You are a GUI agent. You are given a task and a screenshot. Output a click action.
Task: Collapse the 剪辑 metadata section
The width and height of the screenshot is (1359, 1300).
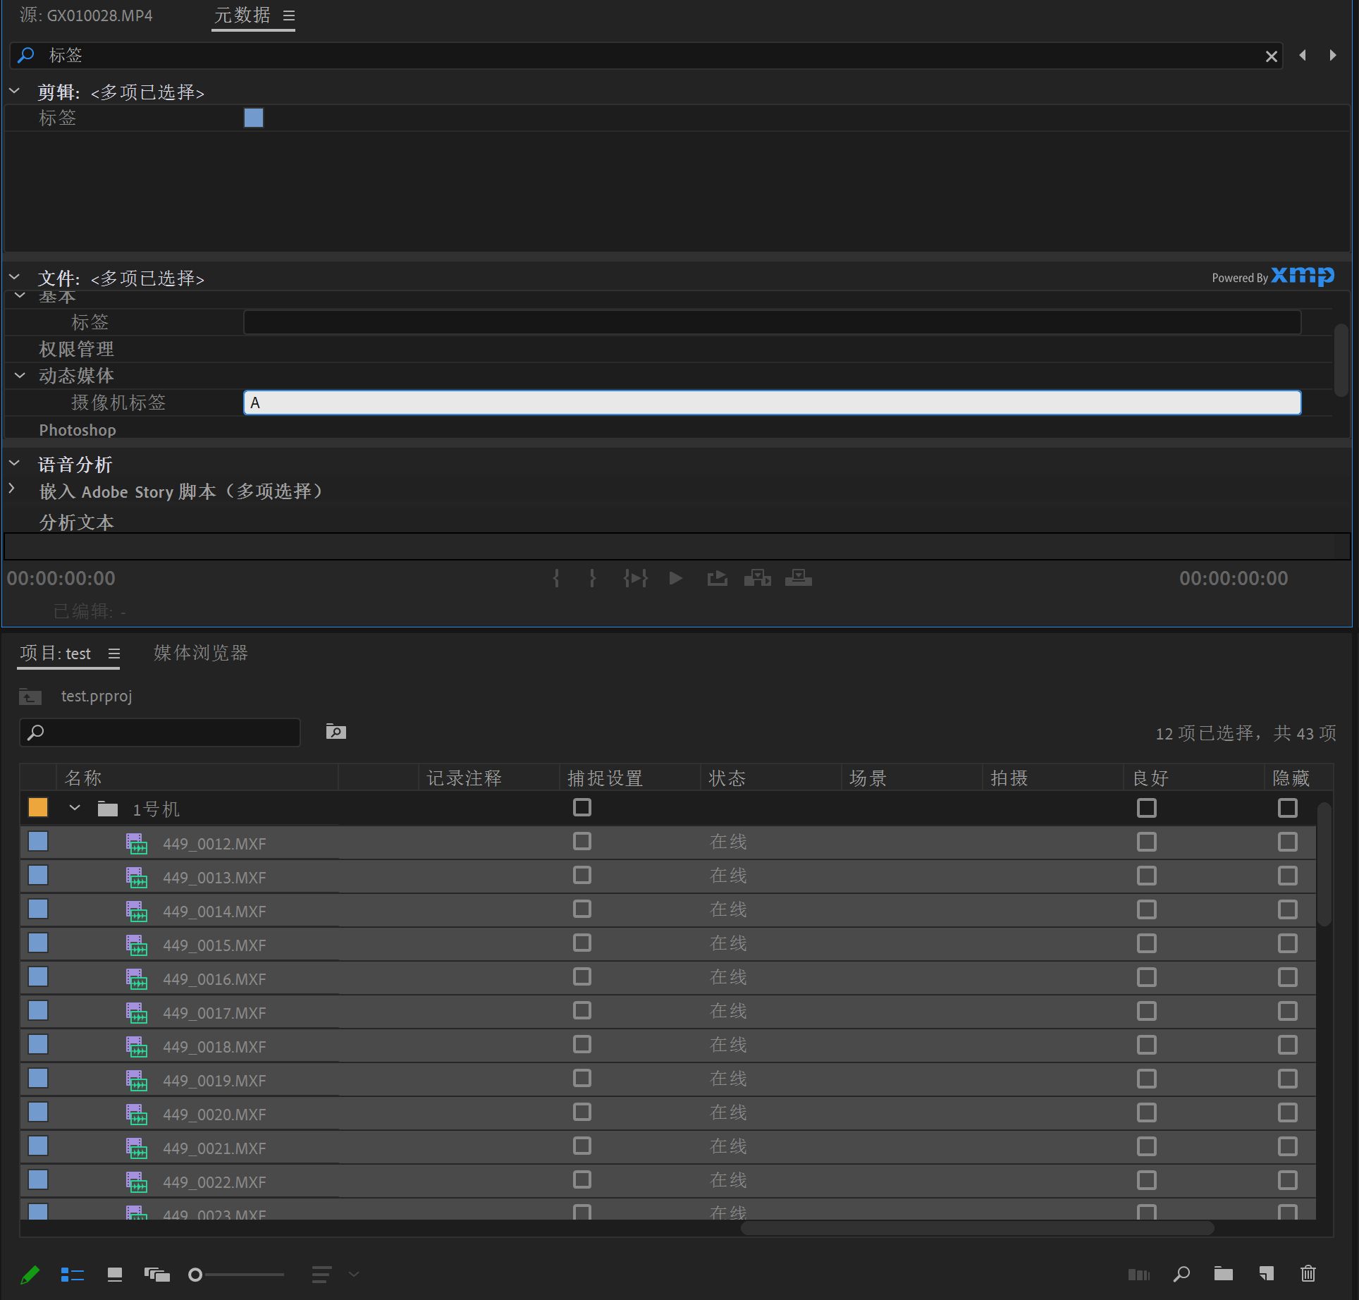point(14,91)
